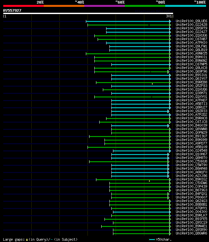Select label UniRef100_A2XJ86
Viewport: 209px width, 242px height.
click(x=191, y=176)
